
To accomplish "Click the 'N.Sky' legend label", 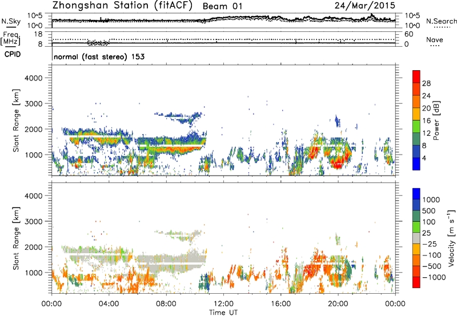I will 11,21.
